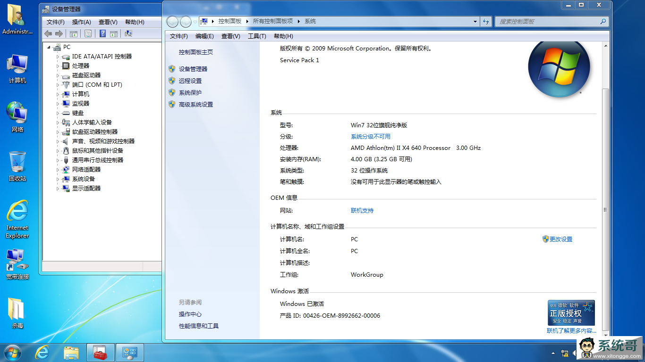Open 高级系统设置 link

click(x=196, y=104)
